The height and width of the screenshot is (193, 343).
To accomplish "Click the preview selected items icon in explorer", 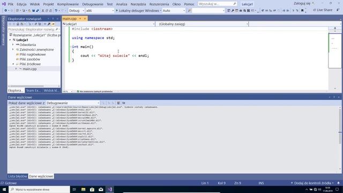I will (x=53, y=24).
